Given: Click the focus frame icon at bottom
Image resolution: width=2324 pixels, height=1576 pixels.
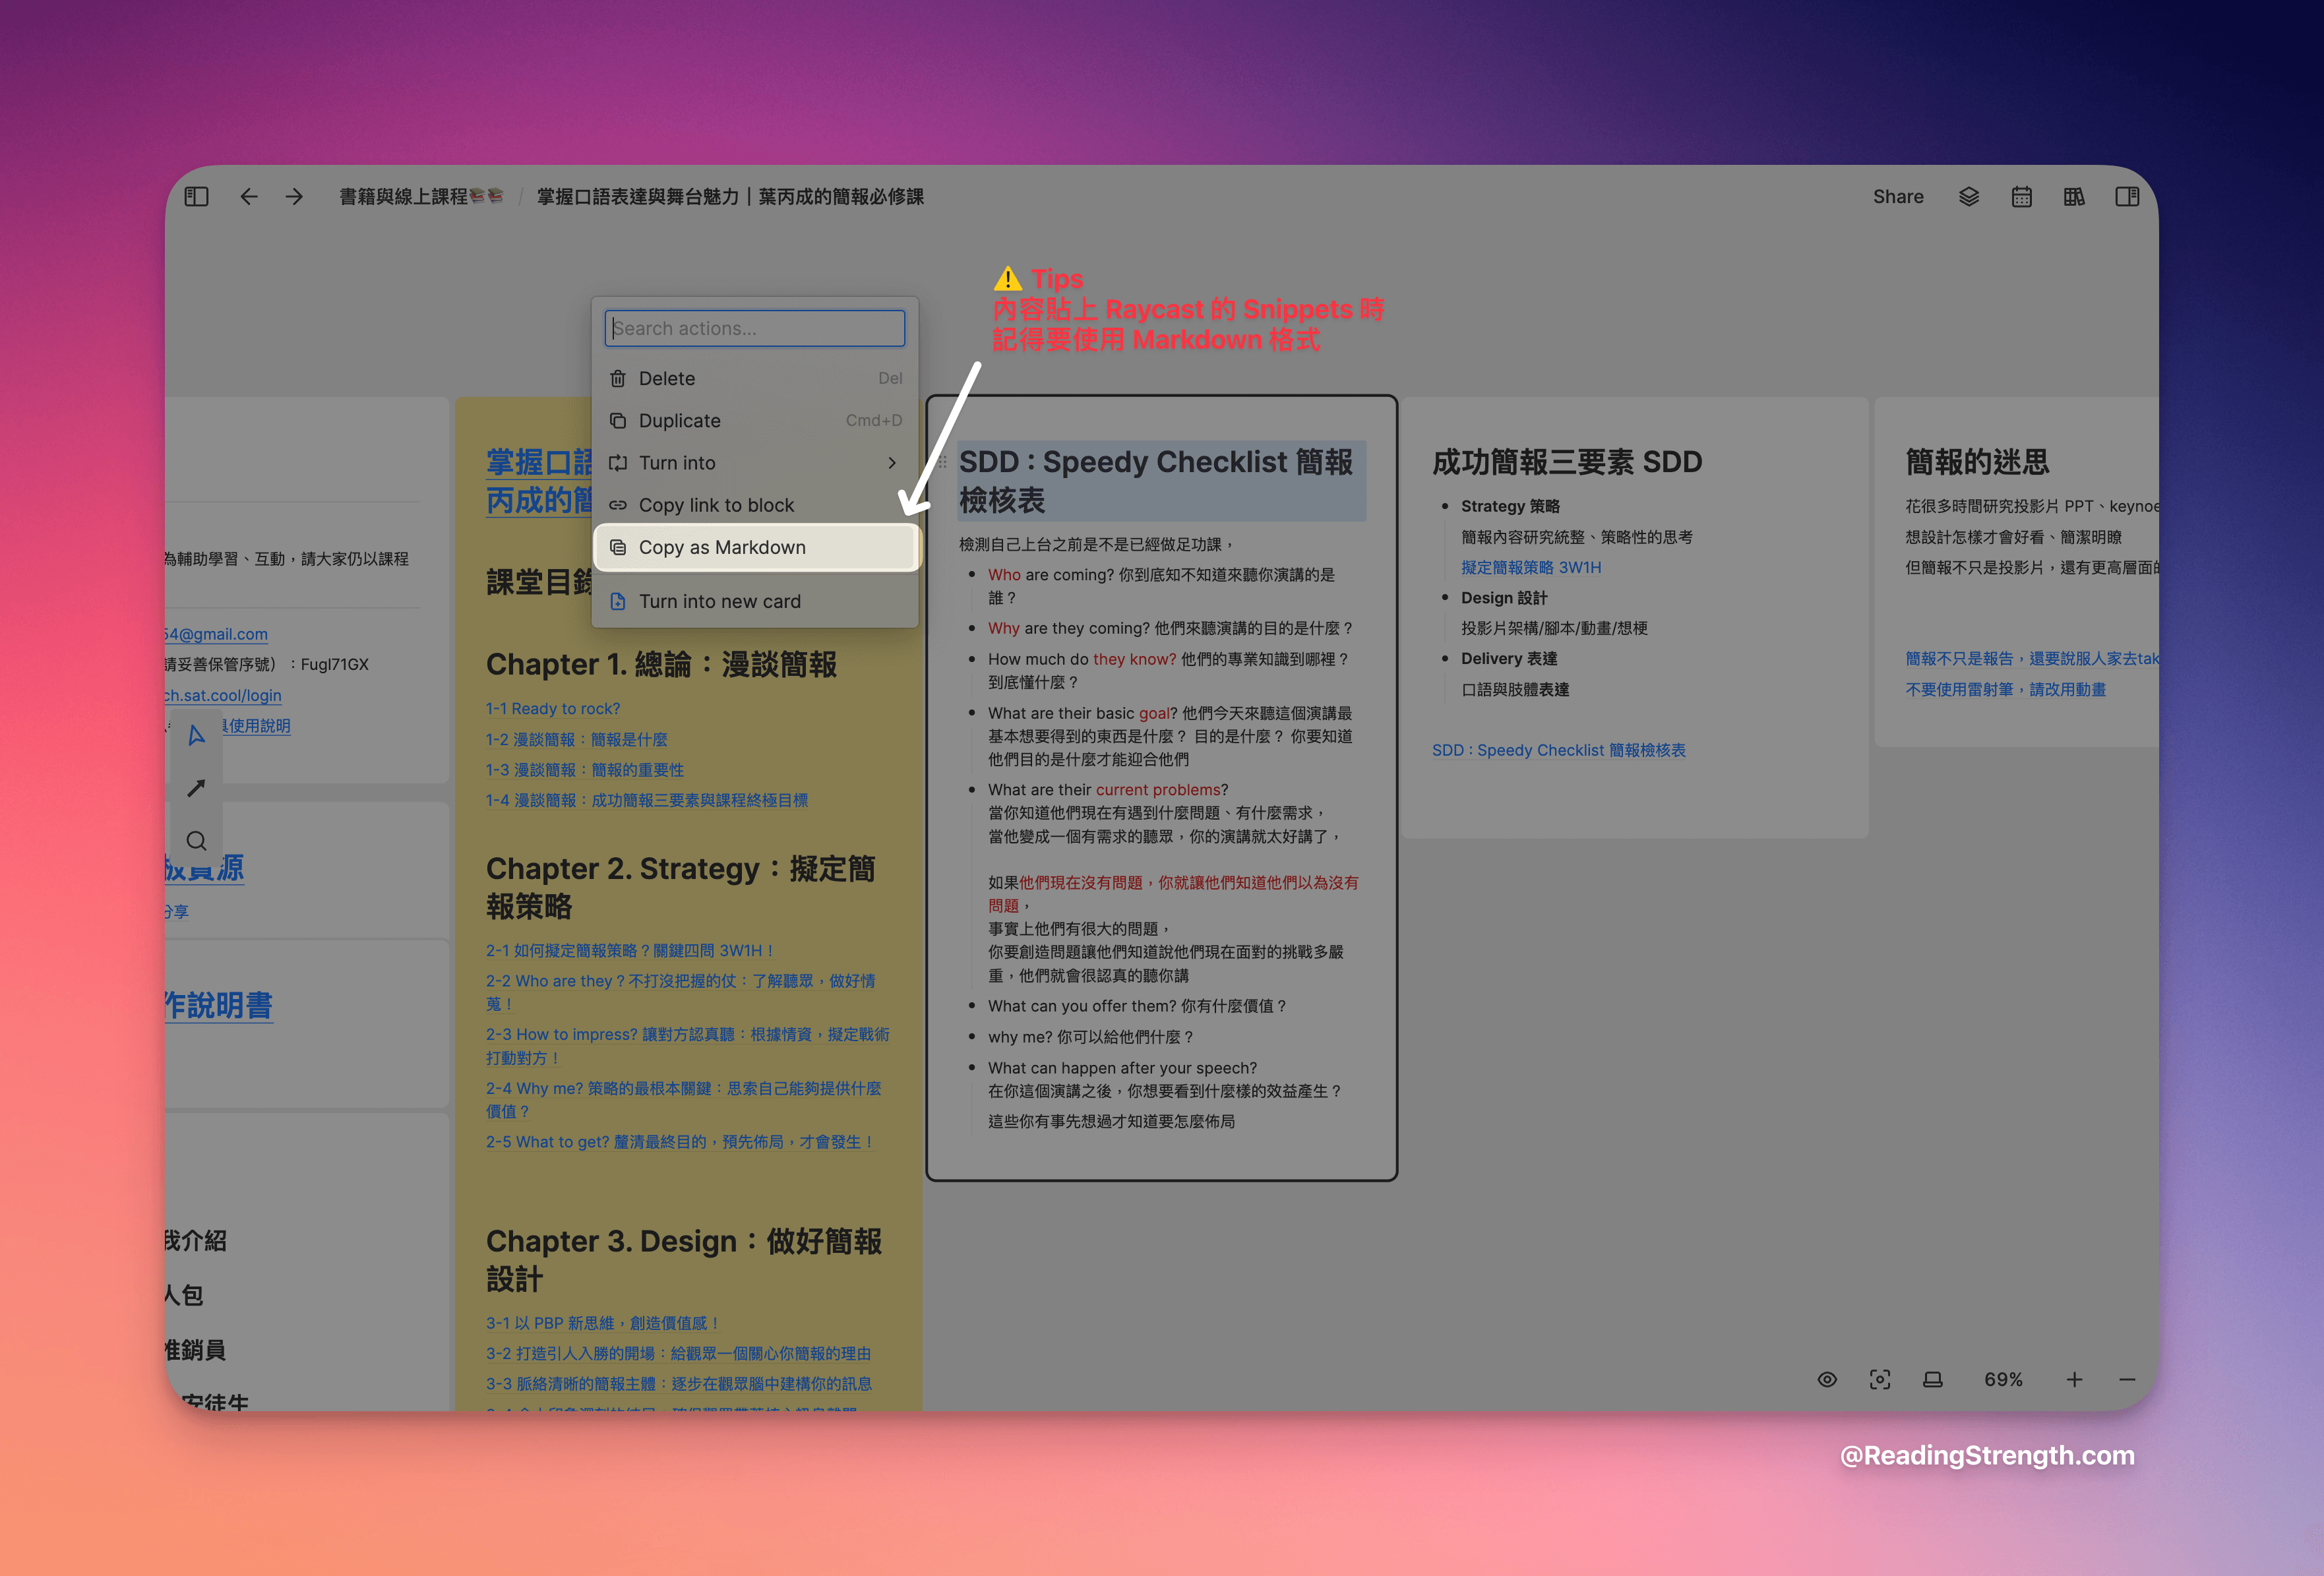Looking at the screenshot, I should tap(1880, 1379).
